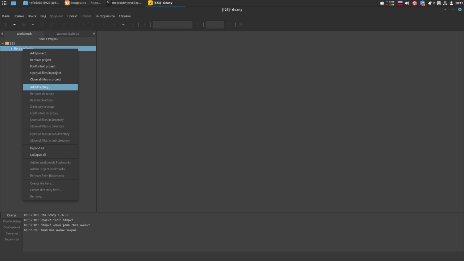The image size is (464, 261).
Task: Click the open file toolbar icon
Action: coord(24,25)
